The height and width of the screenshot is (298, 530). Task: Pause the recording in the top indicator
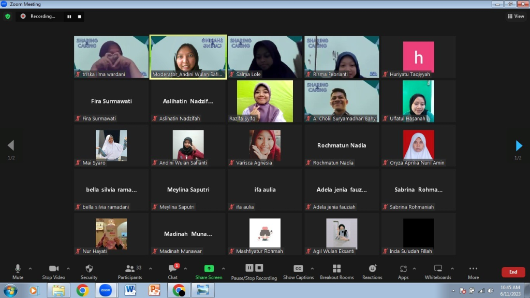pyautogui.click(x=69, y=17)
